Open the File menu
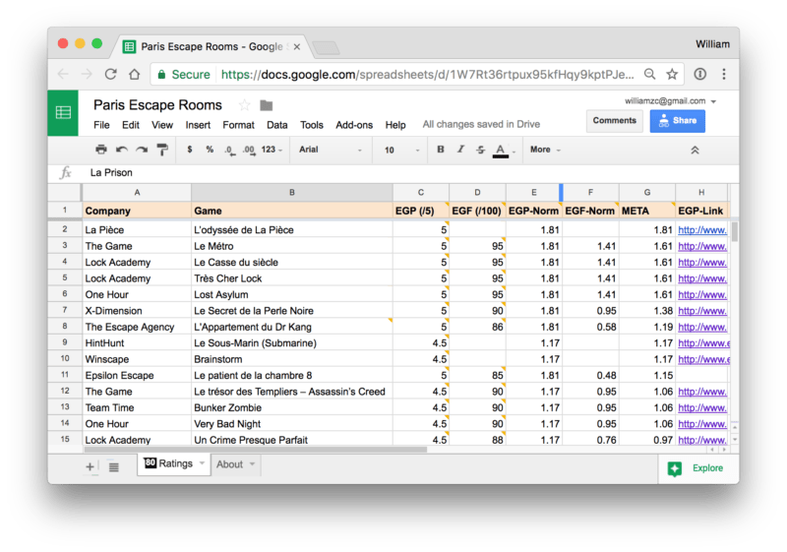This screenshot has width=787, height=552. [101, 125]
